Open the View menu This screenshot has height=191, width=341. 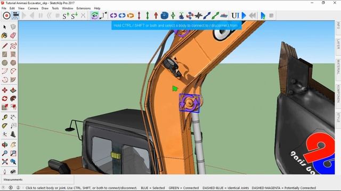21,8
